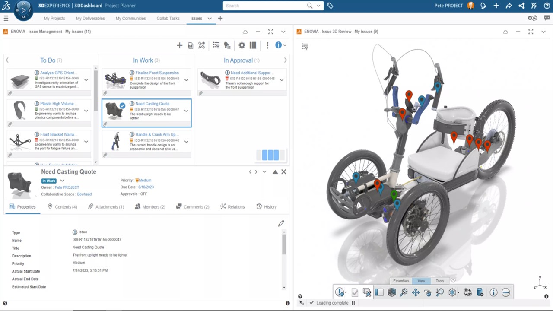553x311 pixels.
Task: Click the head-with-list icon in issue toolbar
Action: point(227,45)
